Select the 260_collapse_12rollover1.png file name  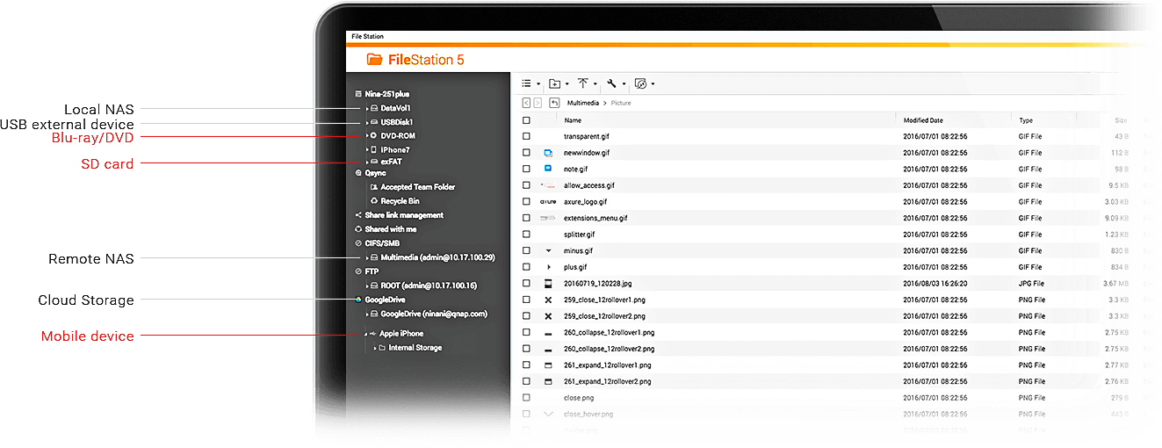click(609, 332)
